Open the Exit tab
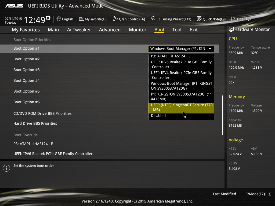 [x=194, y=30]
